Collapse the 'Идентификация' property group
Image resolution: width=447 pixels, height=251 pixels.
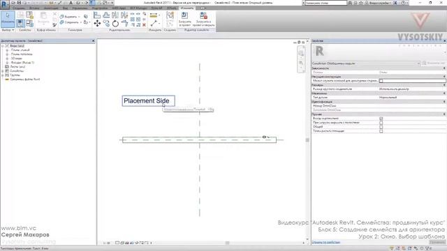tap(444, 102)
